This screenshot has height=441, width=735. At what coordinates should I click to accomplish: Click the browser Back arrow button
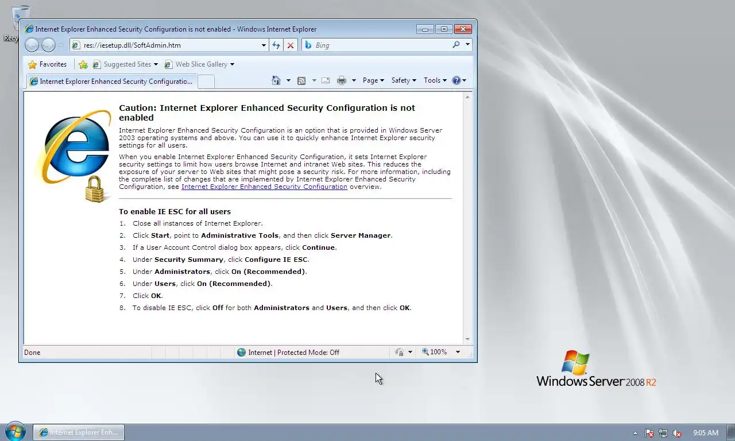(32, 45)
